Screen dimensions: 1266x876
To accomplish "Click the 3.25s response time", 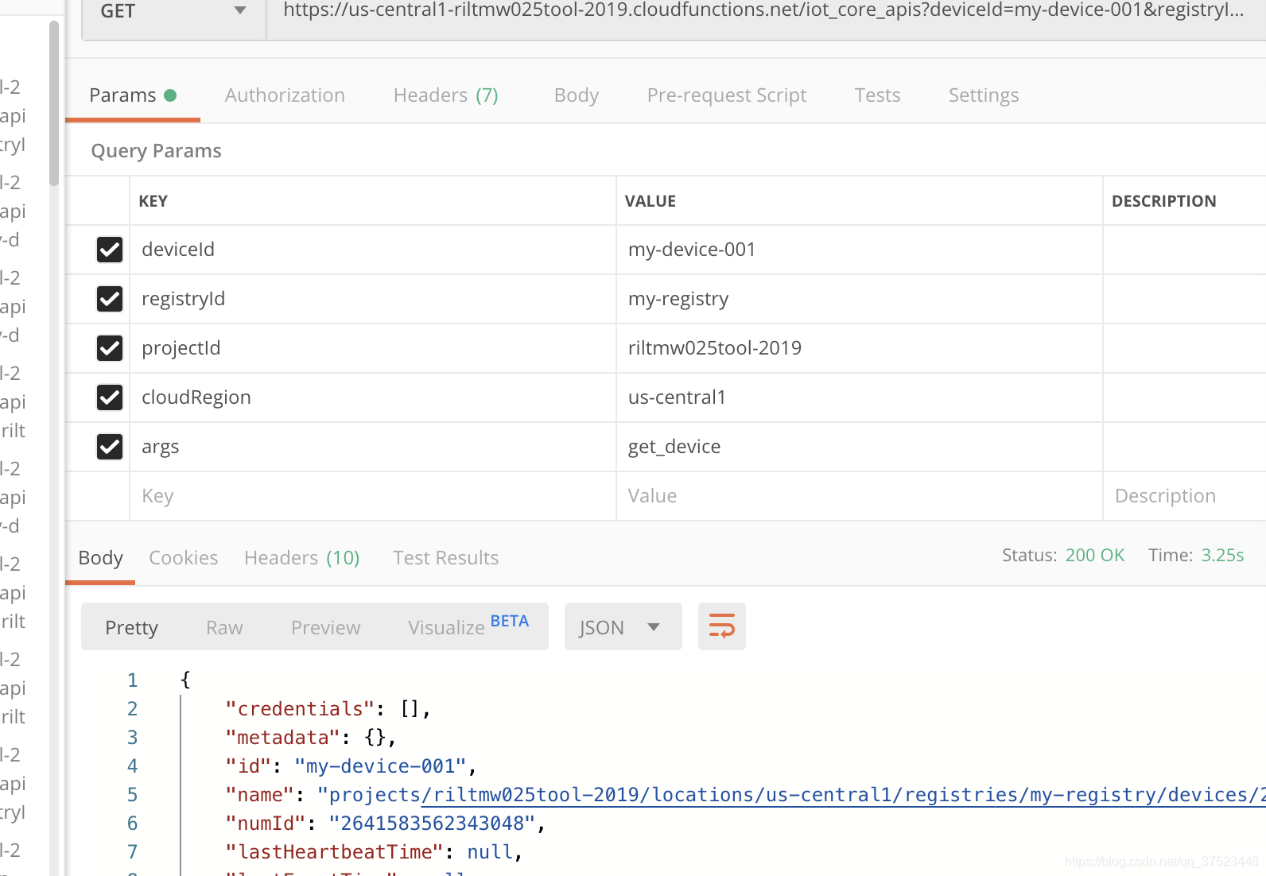I will tap(1222, 556).
